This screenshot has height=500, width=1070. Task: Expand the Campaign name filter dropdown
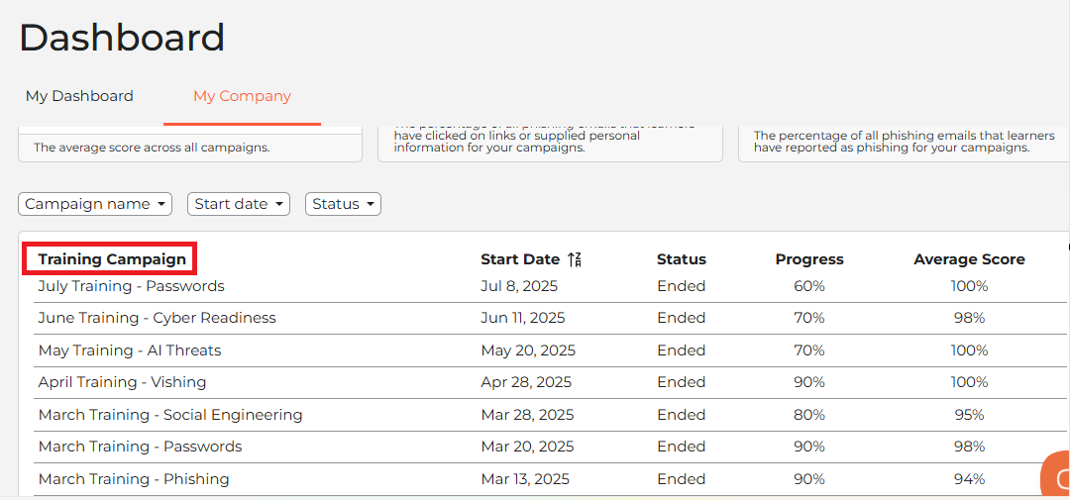[95, 204]
